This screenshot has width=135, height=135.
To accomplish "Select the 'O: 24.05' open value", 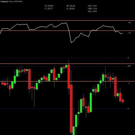I will [x=49, y=6].
